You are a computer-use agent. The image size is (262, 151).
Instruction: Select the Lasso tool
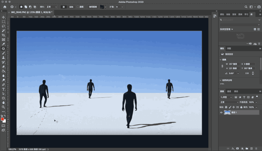coord(3,26)
